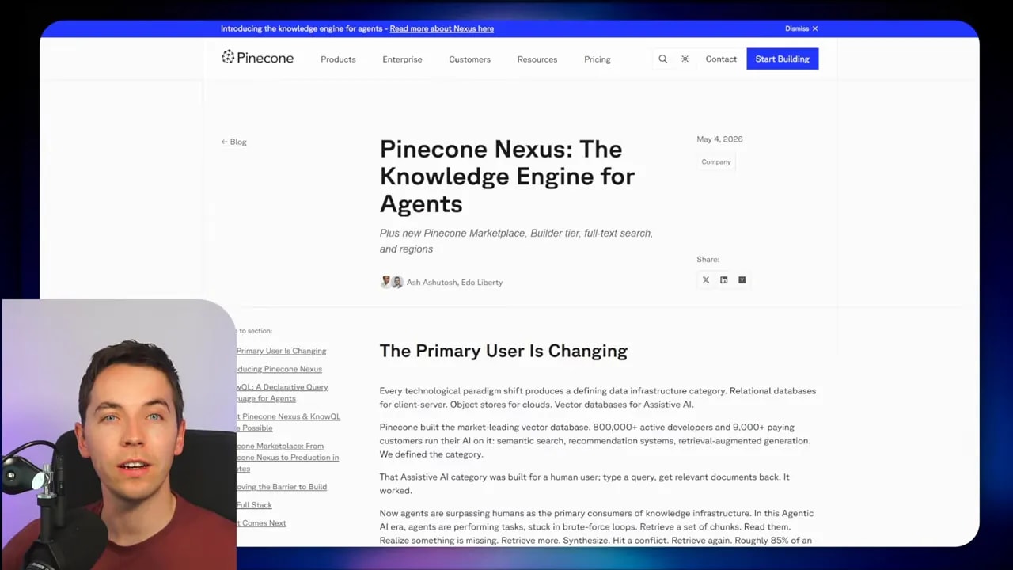Toggle the light/dark theme icon
Viewport: 1013px width, 570px height.
685,59
